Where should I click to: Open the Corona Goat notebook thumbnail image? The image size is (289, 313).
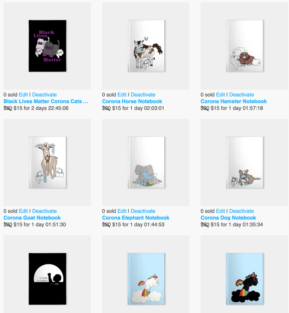pyautogui.click(x=47, y=163)
